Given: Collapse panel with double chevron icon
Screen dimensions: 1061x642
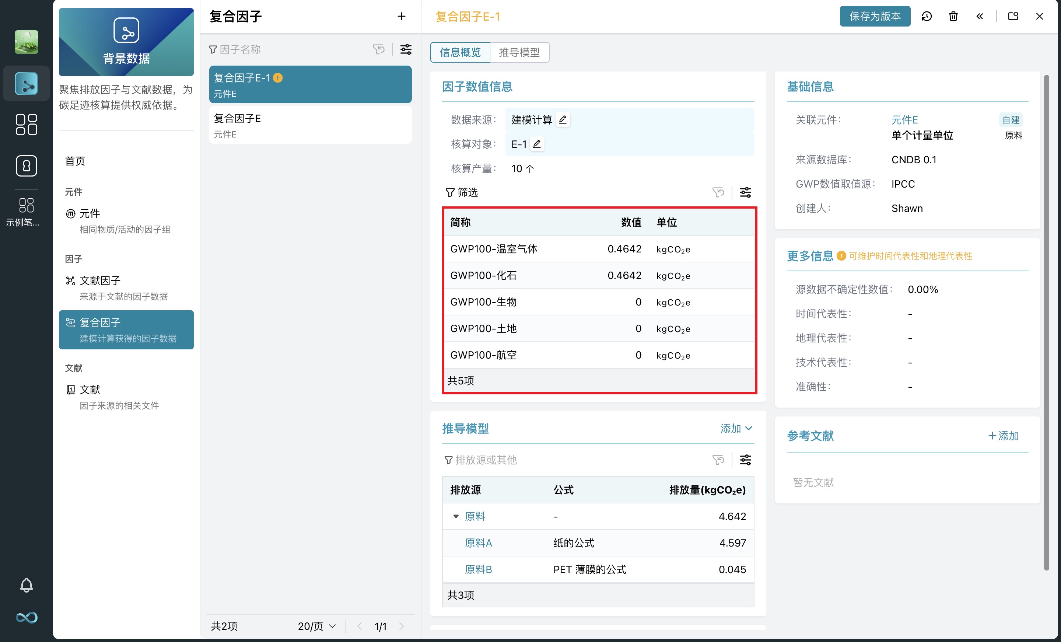Looking at the screenshot, I should (980, 16).
